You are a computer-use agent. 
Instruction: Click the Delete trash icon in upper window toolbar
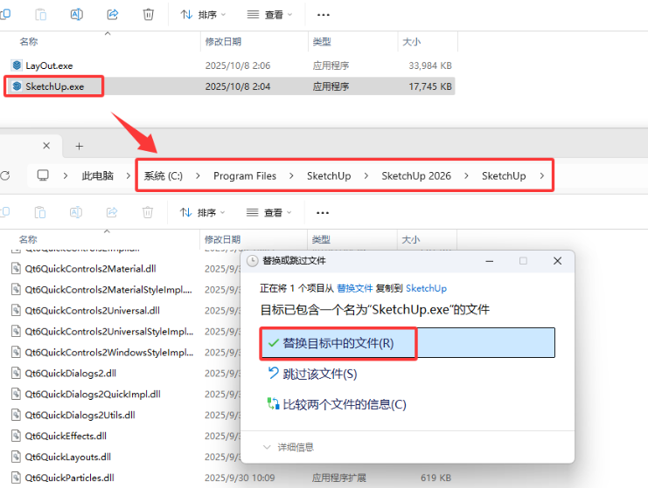[x=149, y=15]
